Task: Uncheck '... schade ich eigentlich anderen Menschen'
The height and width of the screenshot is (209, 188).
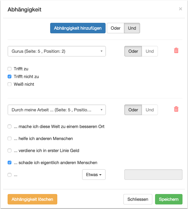Action: coord(10,163)
